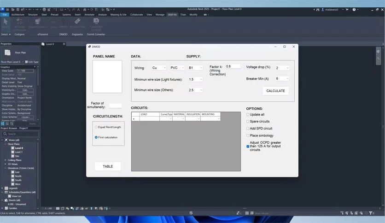Collapse the Floor Plans tree node
The image size is (385, 223).
5,144
